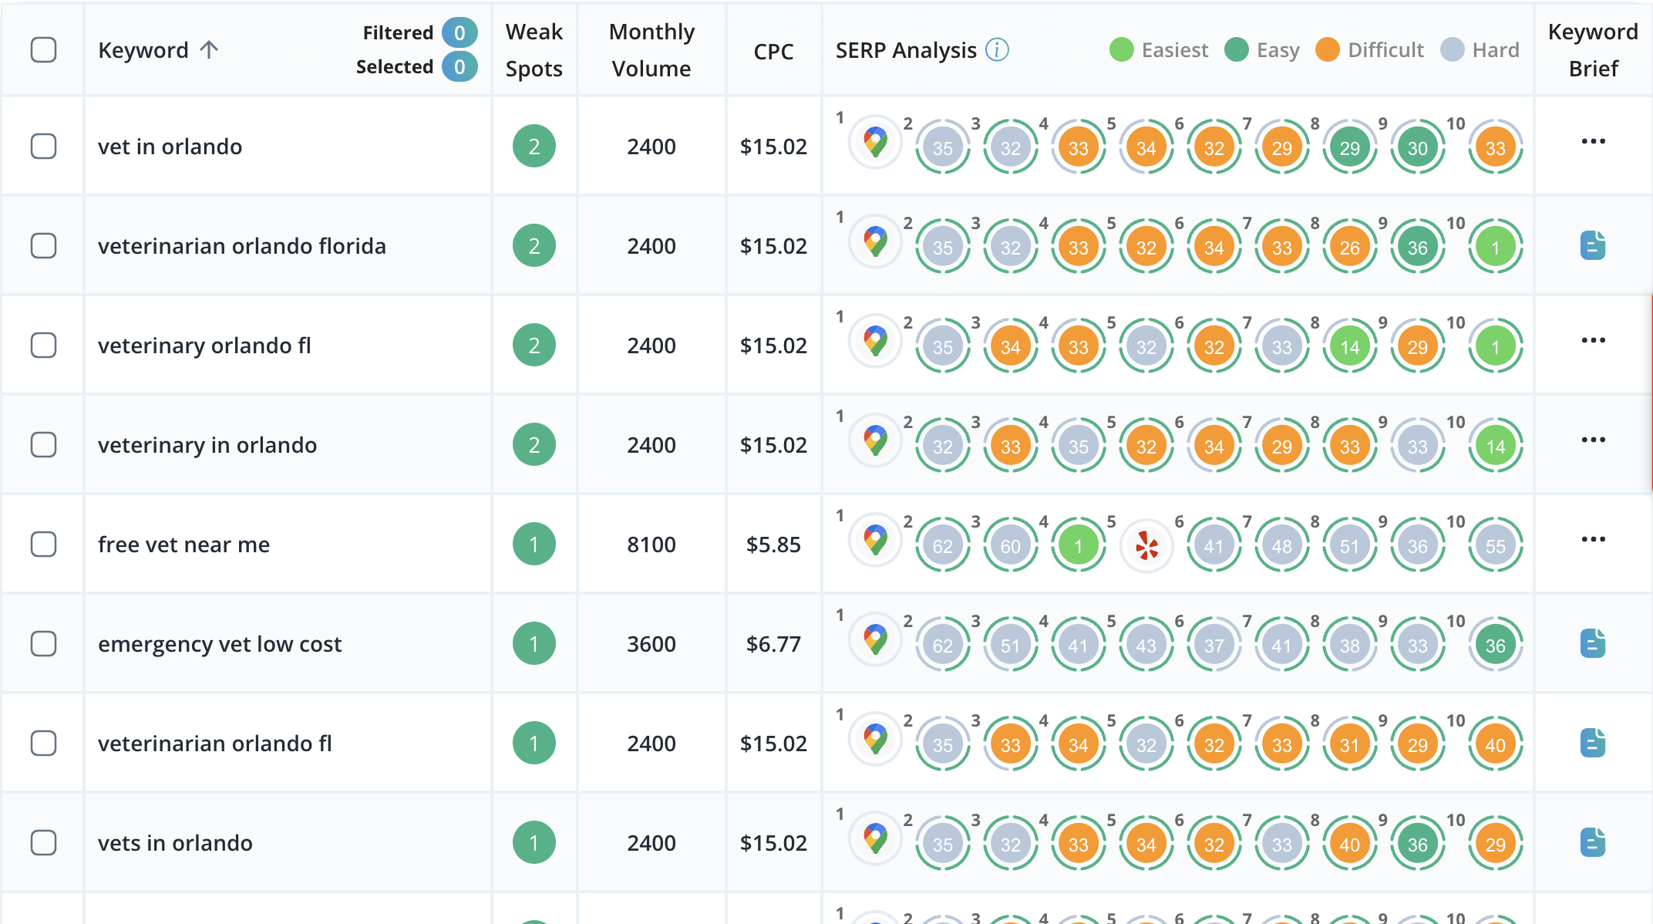Check the row checkbox for emergency vet low cost

click(43, 643)
